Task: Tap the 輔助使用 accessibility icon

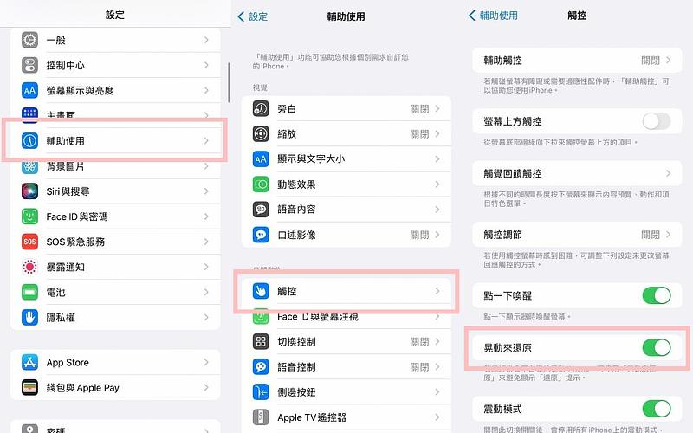Action: pyautogui.click(x=30, y=140)
